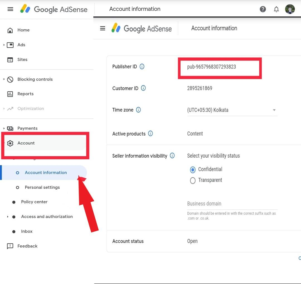Viewport: 301px width, 284px height.
Task: Click the Active products Content value
Action: (x=195, y=134)
